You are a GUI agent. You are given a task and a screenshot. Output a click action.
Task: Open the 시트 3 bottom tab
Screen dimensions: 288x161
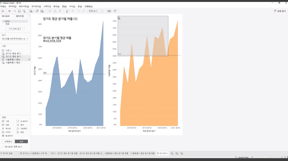[53, 154]
